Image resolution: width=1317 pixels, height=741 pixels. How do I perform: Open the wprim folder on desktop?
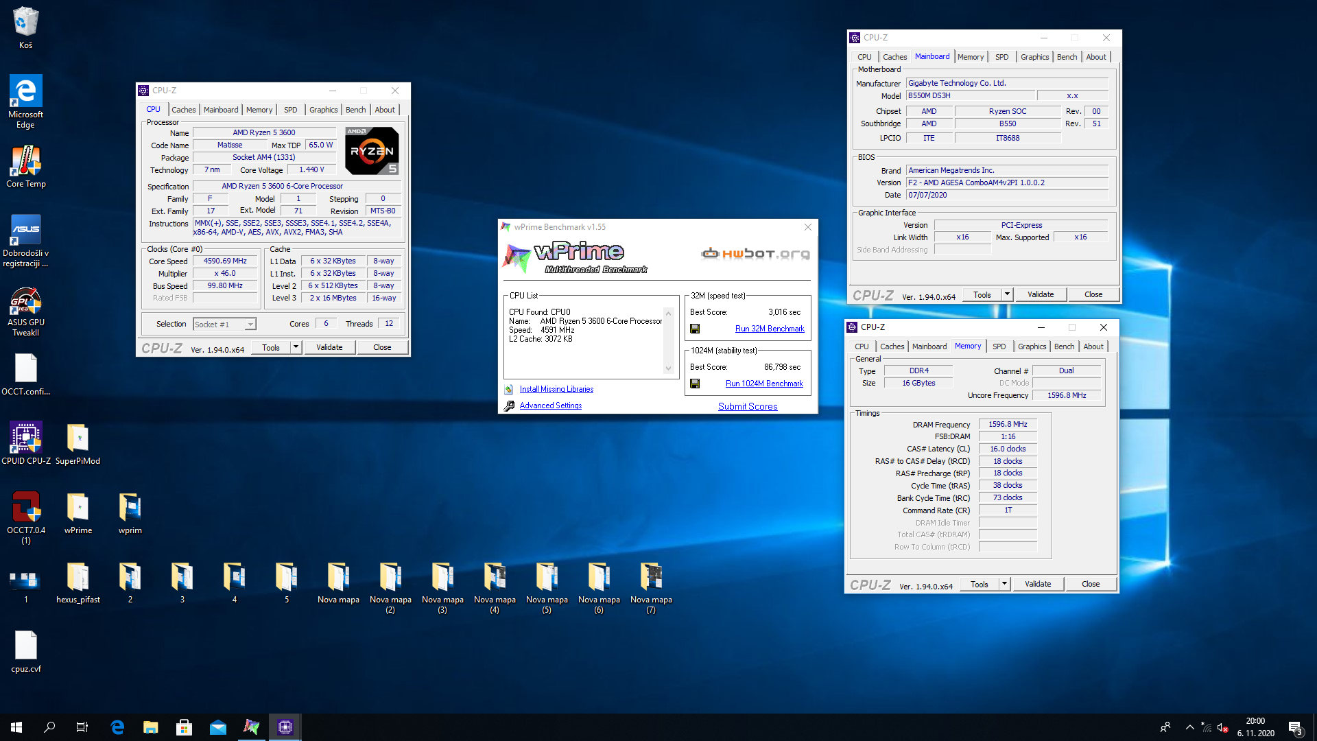pos(130,513)
